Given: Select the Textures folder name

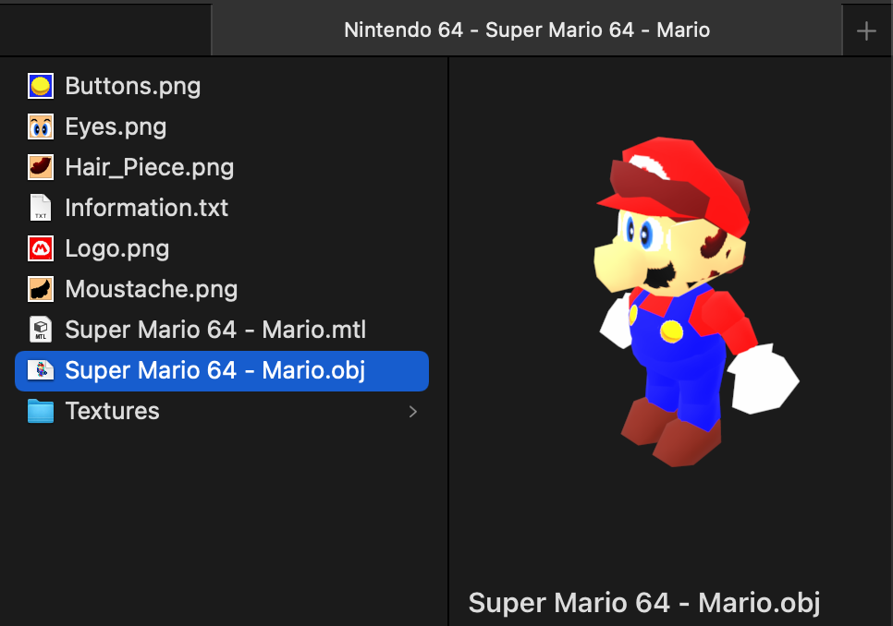Looking at the screenshot, I should point(112,411).
